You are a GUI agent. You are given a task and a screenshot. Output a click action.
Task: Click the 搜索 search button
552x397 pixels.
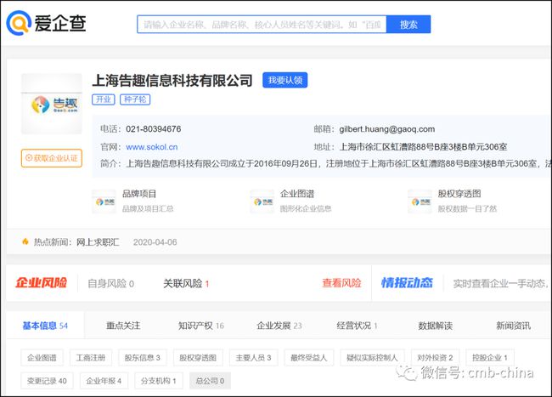[x=408, y=25]
